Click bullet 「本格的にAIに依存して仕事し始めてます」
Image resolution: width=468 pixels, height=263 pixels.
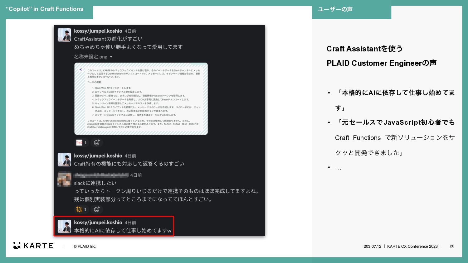(x=395, y=100)
